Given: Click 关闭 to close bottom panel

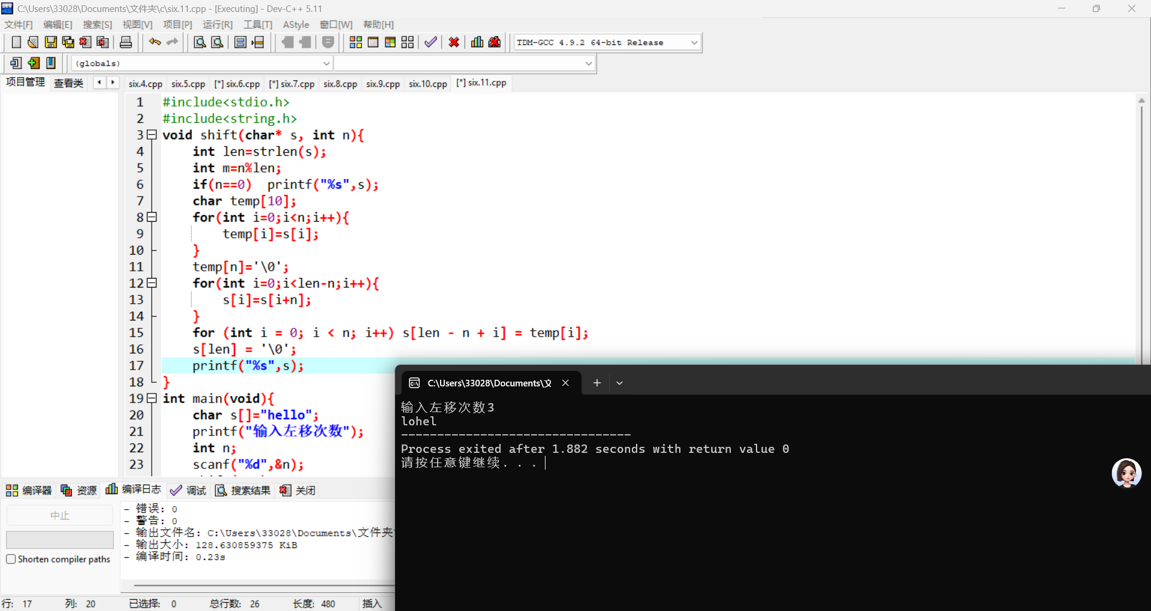Looking at the screenshot, I should pyautogui.click(x=297, y=490).
